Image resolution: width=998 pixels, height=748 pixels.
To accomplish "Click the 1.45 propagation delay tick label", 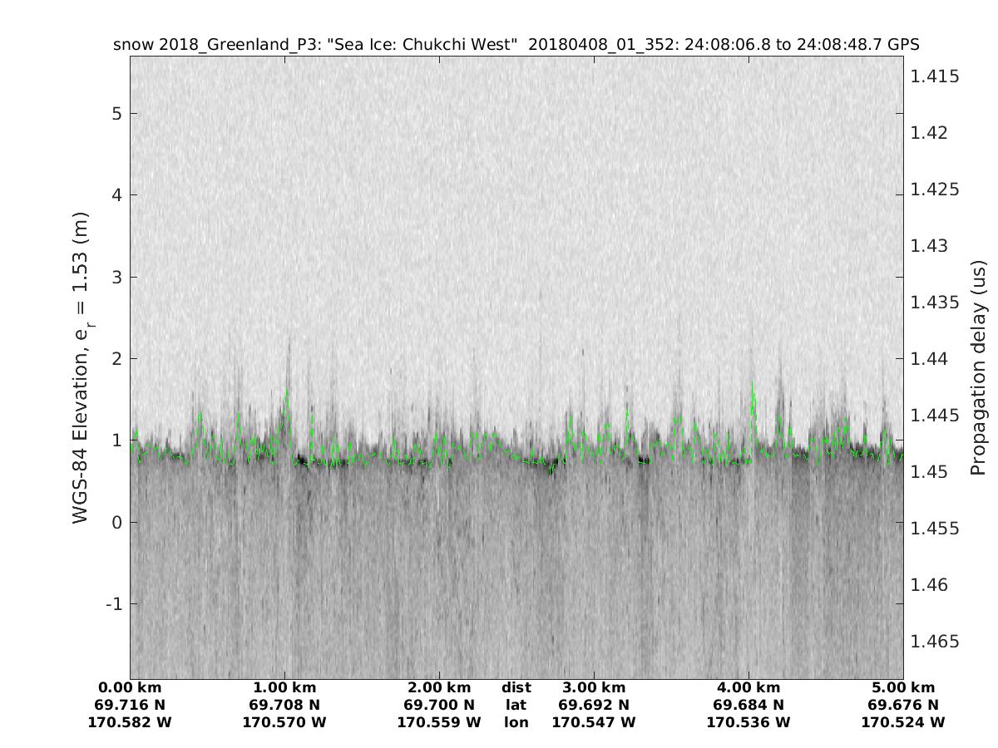I will click(x=931, y=472).
